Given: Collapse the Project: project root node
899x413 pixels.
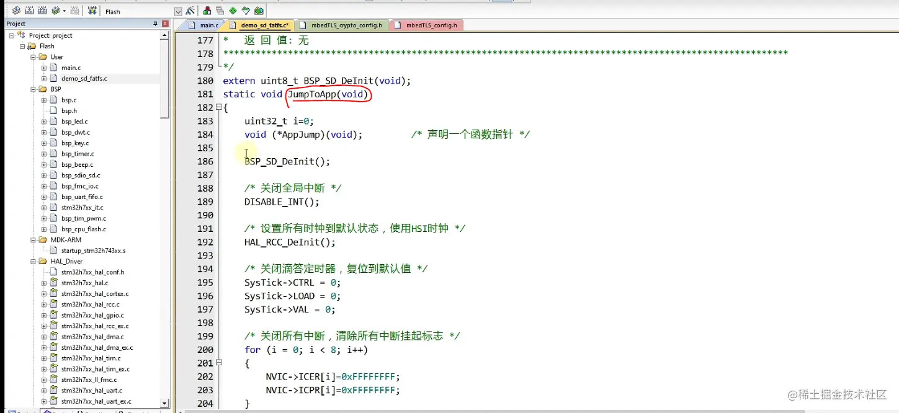Looking at the screenshot, I should tap(12, 35).
